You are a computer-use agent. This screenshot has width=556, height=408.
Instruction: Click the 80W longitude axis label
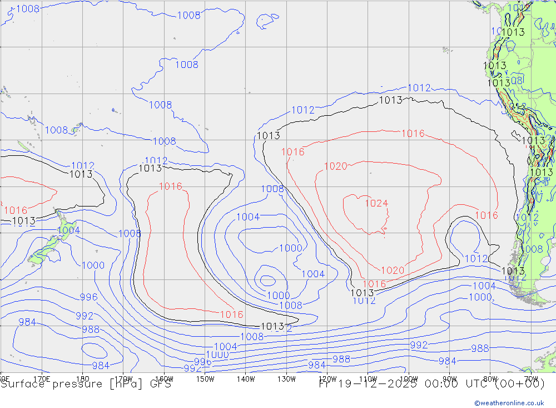pyautogui.click(x=490, y=379)
